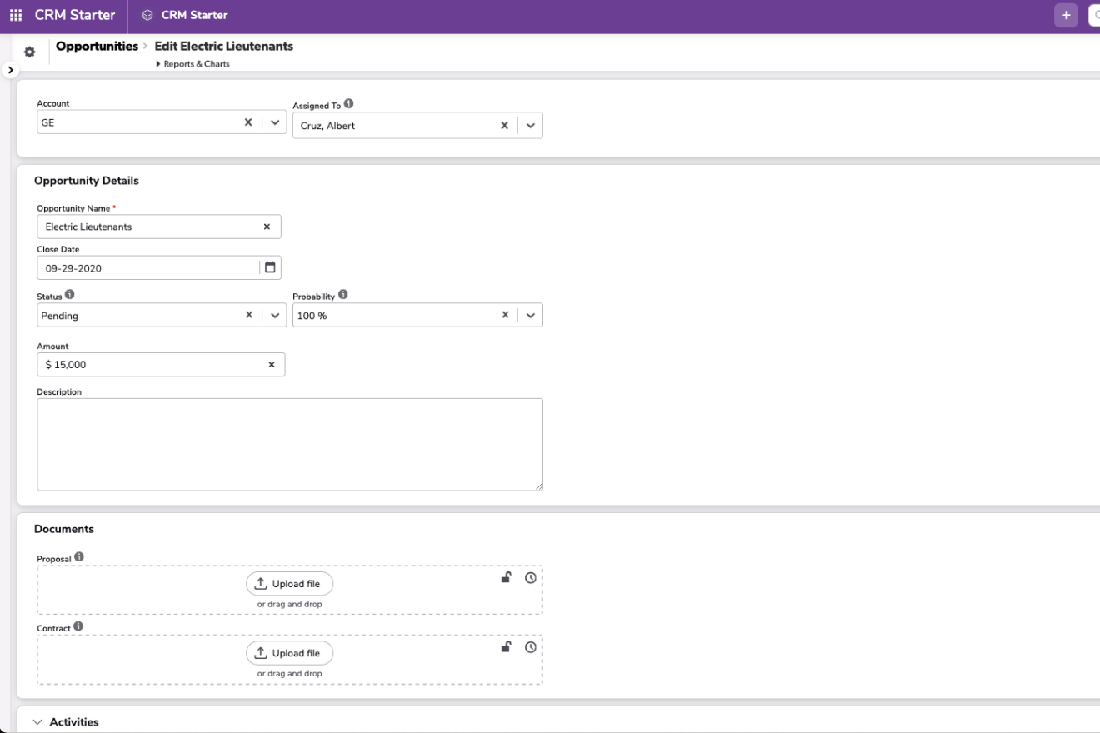
Task: Click the Proposal field history clock icon
Action: coord(531,578)
